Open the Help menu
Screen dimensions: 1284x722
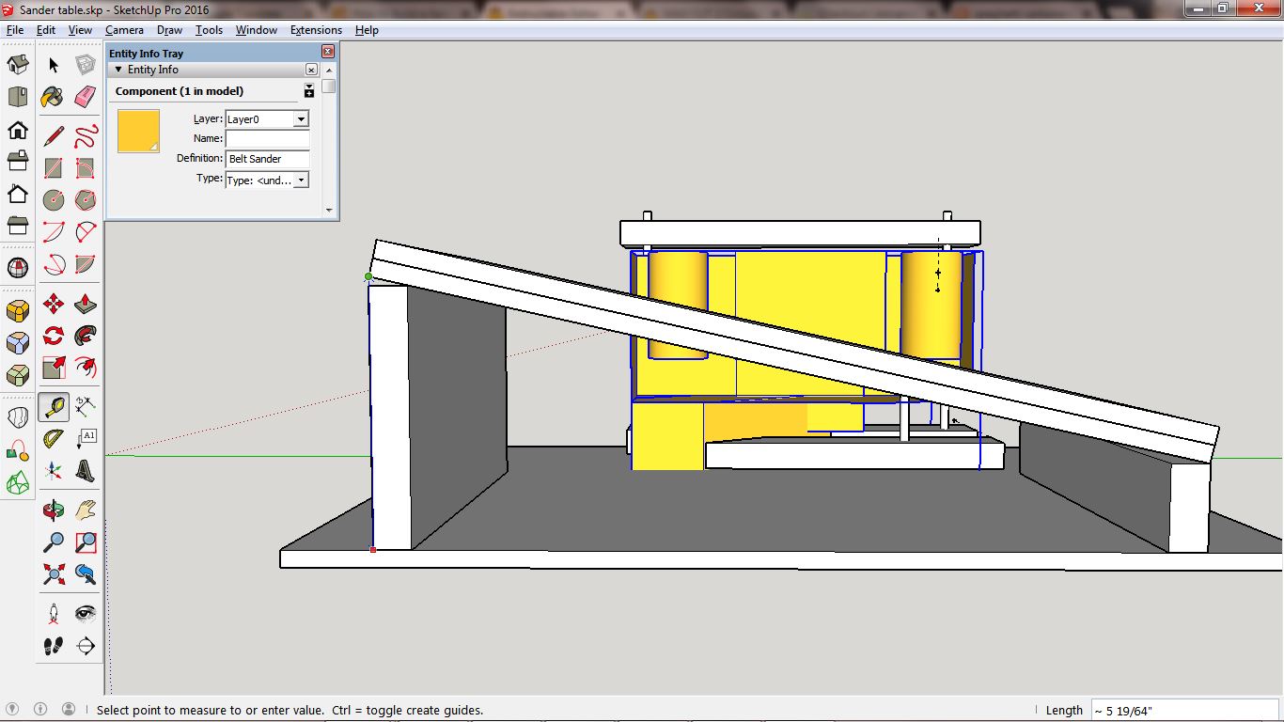point(367,30)
